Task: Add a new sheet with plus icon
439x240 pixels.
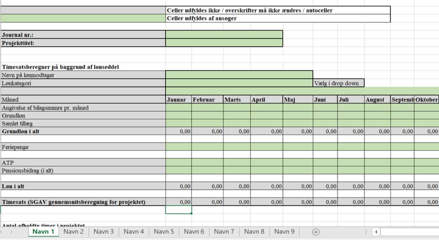Action: click(x=316, y=232)
